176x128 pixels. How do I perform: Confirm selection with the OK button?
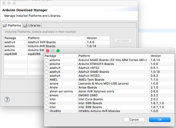(x=160, y=120)
